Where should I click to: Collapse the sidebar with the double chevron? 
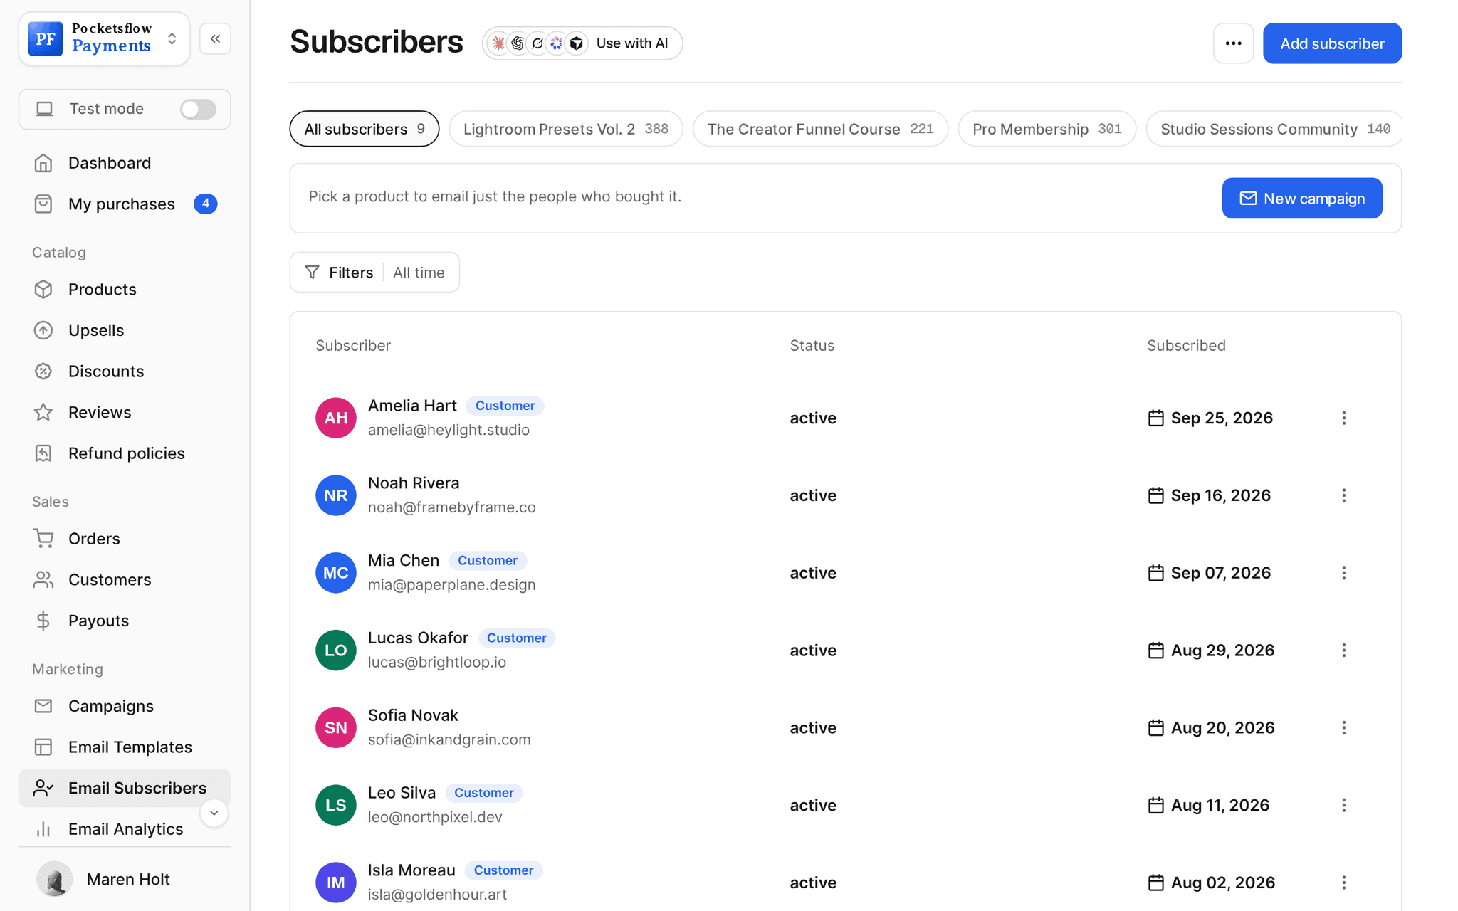215,38
